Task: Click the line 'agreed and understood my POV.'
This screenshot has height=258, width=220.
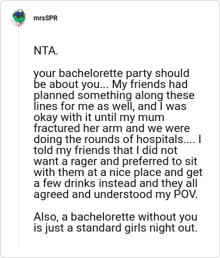Action: (x=116, y=195)
